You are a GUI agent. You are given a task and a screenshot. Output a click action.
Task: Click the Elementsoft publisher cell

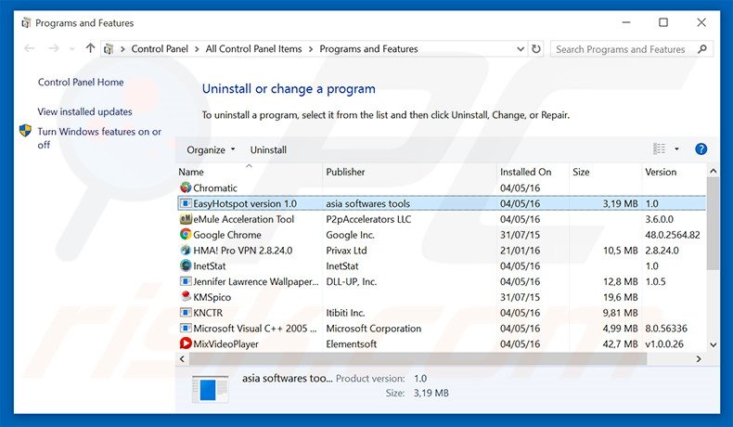pos(351,343)
